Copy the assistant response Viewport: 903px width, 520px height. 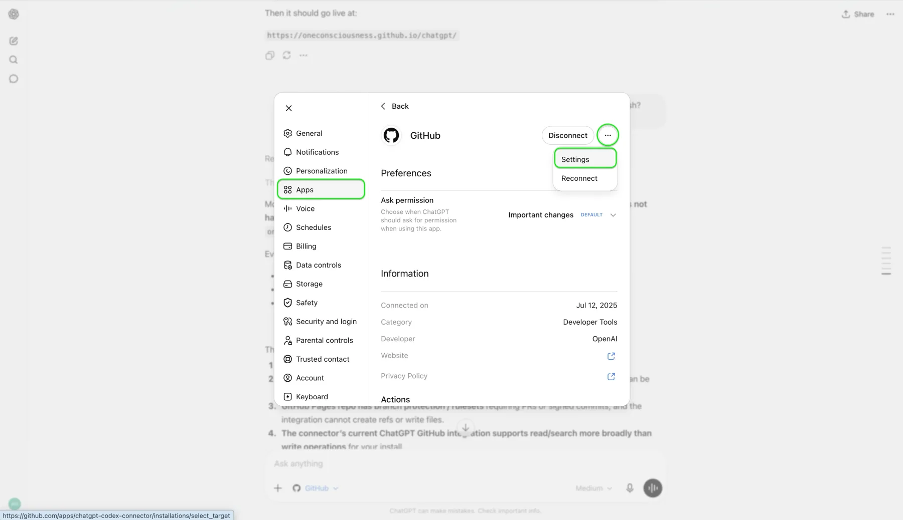(270, 56)
